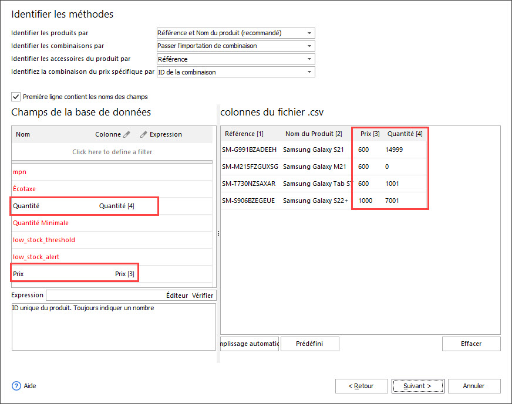
Task: Select the Quantité database field row
Action: point(112,206)
